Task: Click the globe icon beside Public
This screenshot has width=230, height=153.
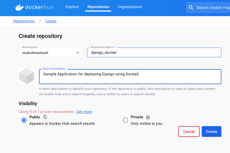Action: tap(45, 117)
